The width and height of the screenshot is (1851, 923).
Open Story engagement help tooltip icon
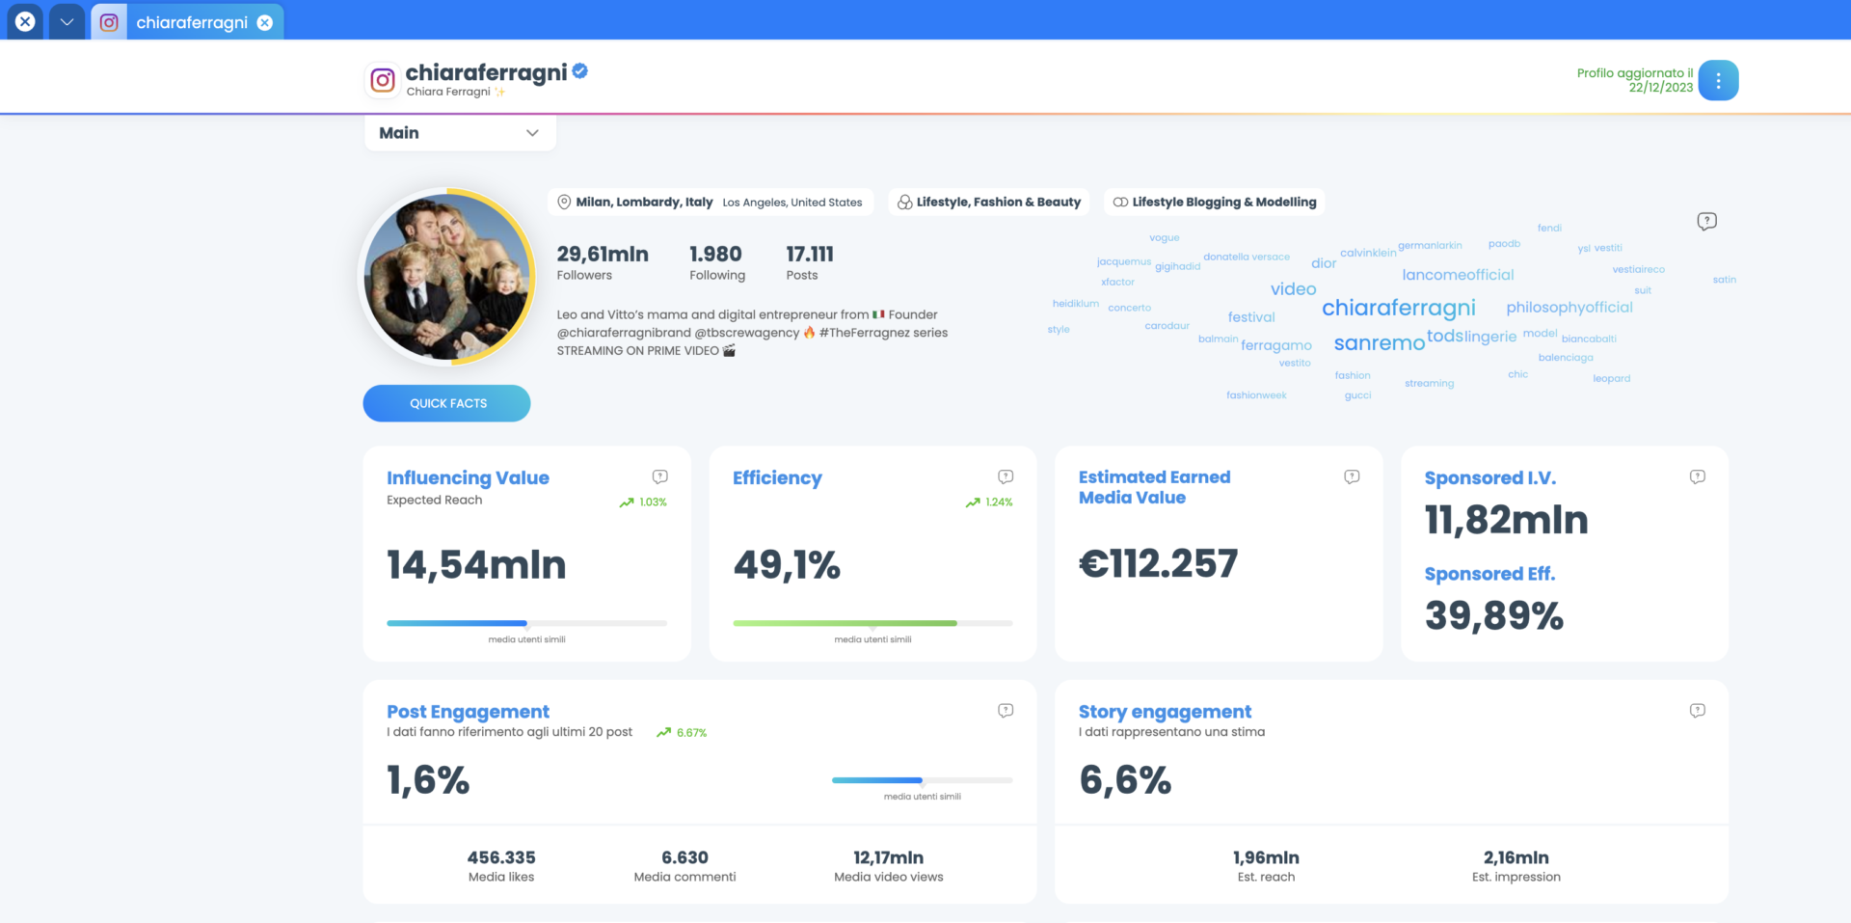[1698, 711]
